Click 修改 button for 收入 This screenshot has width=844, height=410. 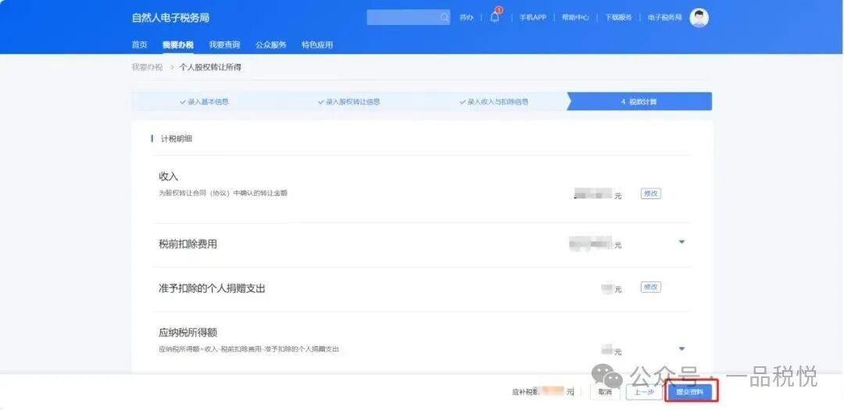(x=651, y=194)
